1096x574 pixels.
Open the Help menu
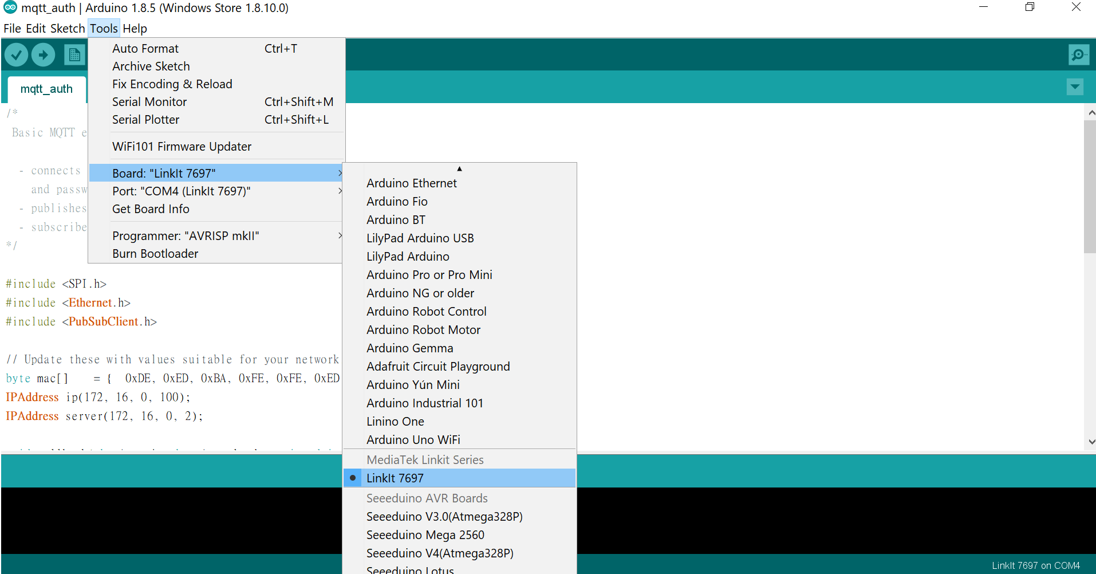click(135, 29)
